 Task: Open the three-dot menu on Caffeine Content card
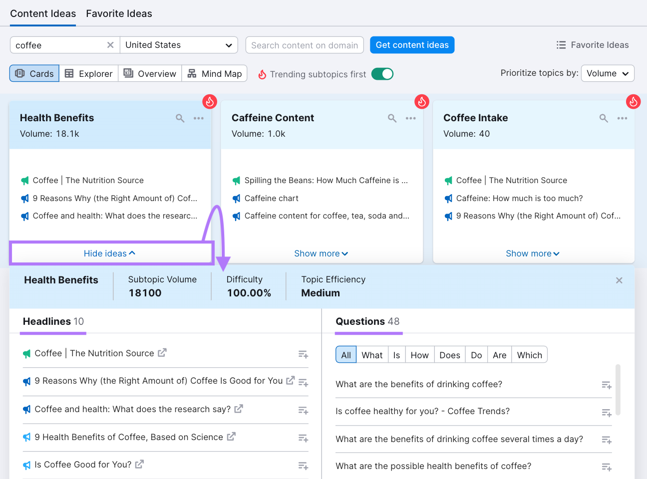point(410,118)
